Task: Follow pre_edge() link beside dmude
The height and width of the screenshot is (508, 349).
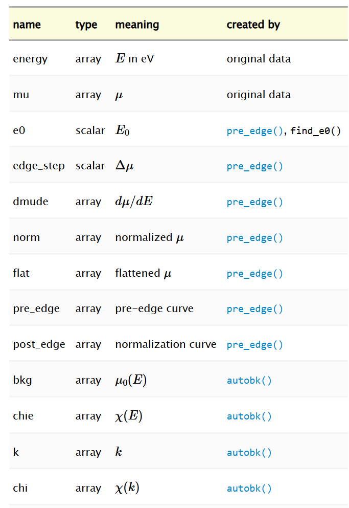Action: pyautogui.click(x=255, y=202)
